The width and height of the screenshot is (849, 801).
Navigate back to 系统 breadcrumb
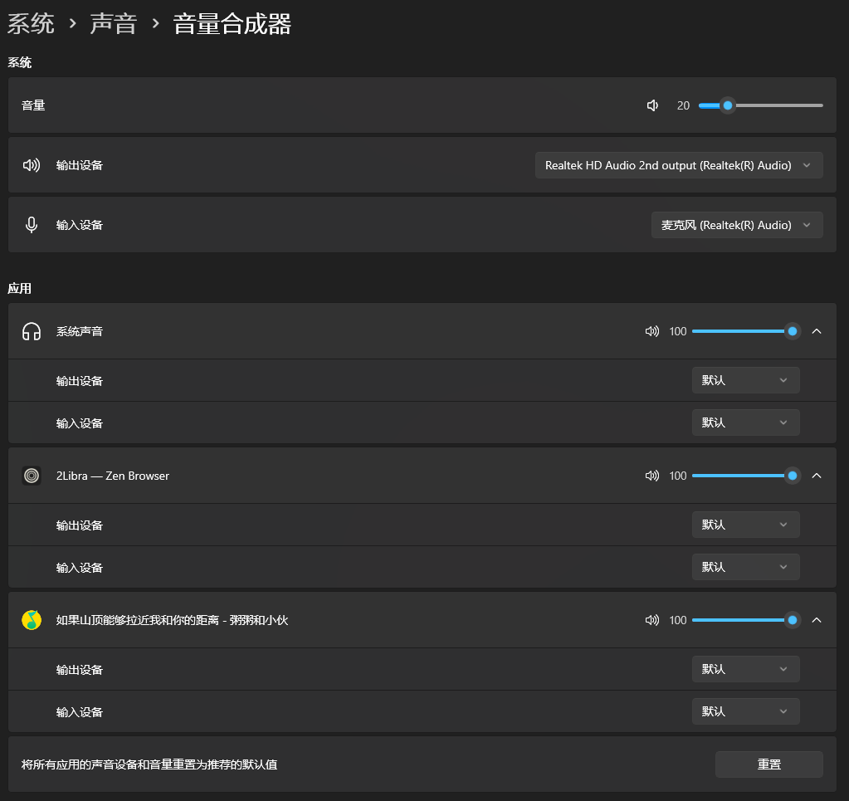tap(31, 24)
